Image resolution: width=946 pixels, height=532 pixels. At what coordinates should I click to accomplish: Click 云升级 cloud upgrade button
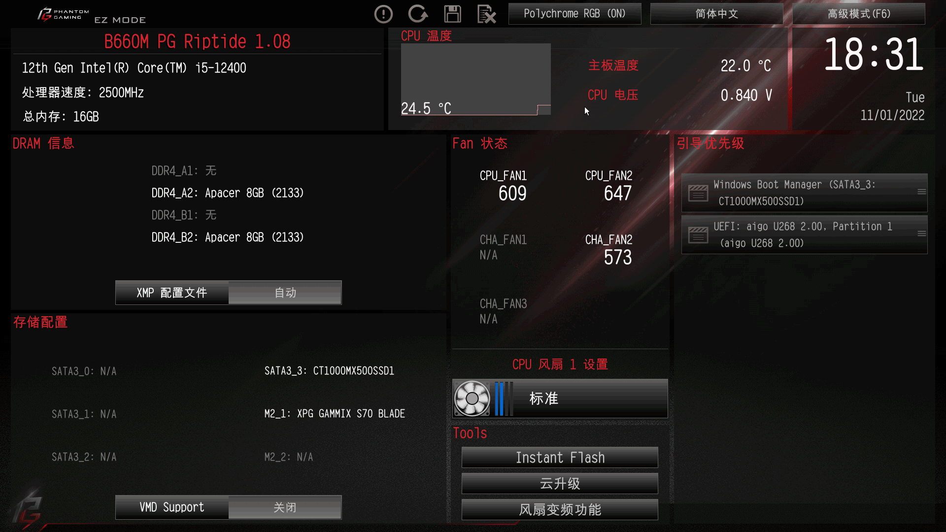[560, 484]
